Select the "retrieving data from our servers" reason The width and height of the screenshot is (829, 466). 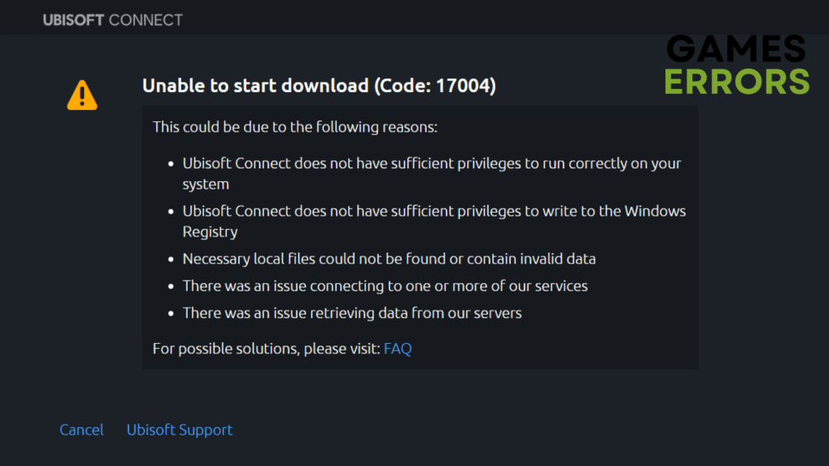[x=352, y=312]
